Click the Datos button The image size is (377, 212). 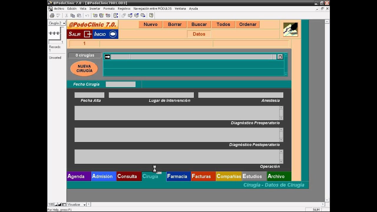click(199, 34)
